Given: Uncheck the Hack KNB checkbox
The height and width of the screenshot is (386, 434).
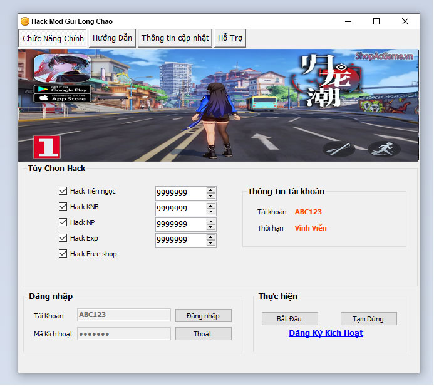Looking at the screenshot, I should coord(63,207).
